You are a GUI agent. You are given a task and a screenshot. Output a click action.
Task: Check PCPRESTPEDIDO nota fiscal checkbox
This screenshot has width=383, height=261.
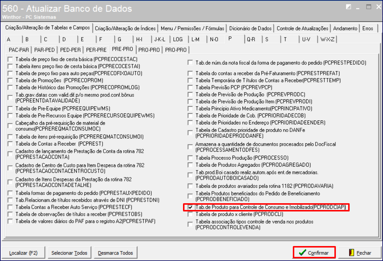coord(190,63)
